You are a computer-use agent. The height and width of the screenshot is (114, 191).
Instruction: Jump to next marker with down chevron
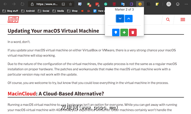coord(120,19)
